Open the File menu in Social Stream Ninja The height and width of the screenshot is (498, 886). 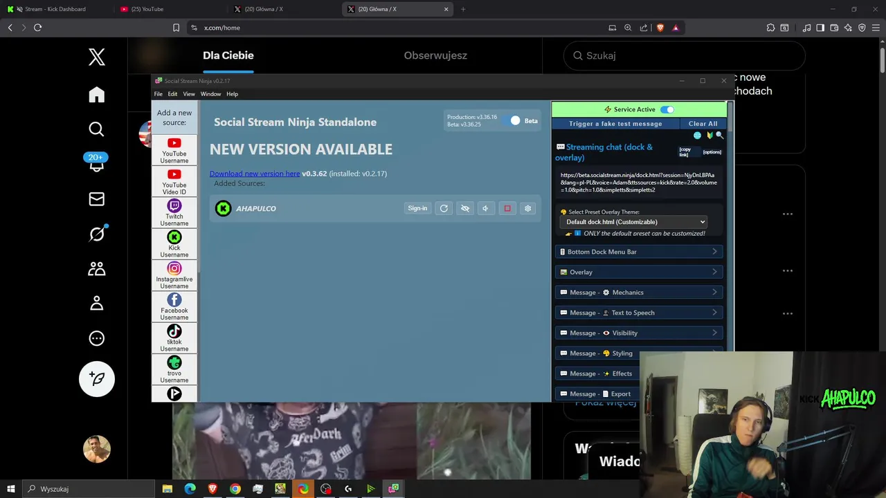tap(158, 94)
